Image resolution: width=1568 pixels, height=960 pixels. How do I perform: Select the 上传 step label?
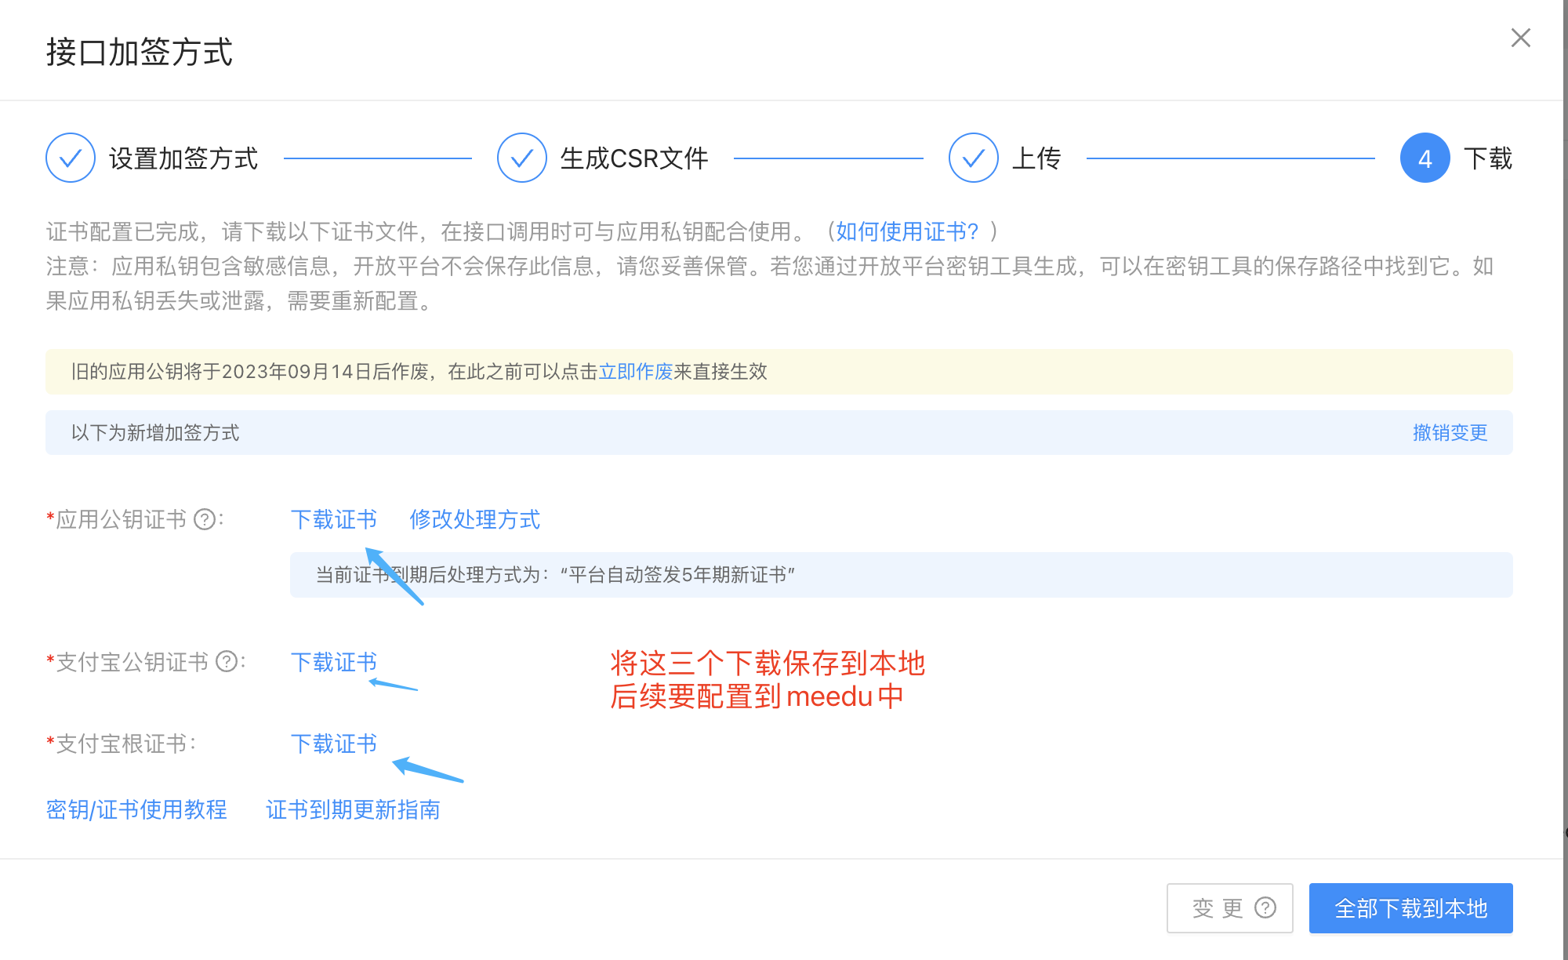[x=1036, y=158]
